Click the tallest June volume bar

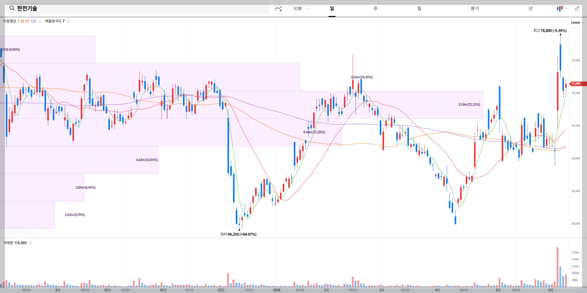pyautogui.click(x=557, y=267)
